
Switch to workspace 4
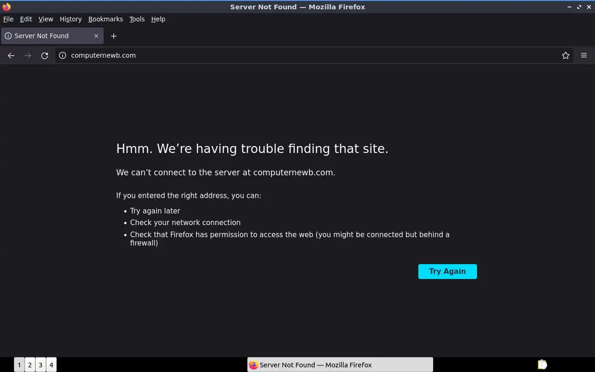click(x=51, y=365)
